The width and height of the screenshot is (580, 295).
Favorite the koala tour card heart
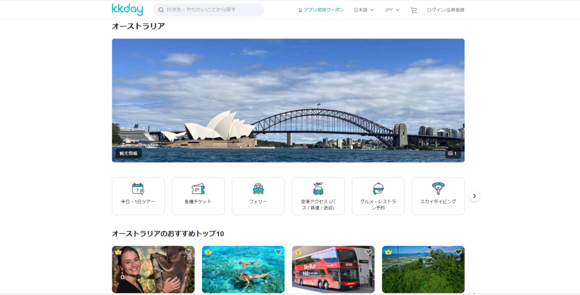coord(188,252)
